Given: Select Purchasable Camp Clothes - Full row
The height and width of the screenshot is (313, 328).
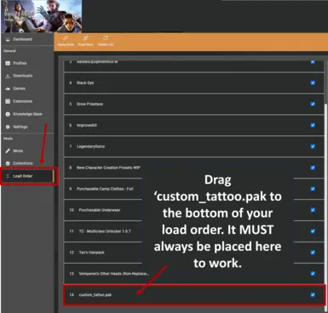Looking at the screenshot, I should tap(193, 189).
